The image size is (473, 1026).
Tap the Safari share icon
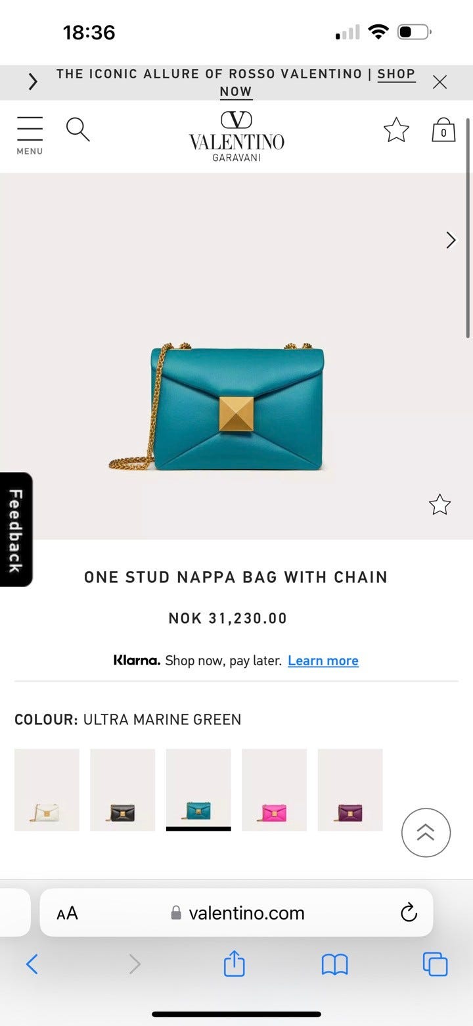(x=234, y=964)
